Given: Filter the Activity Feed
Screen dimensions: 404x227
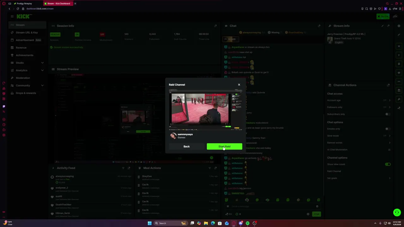Looking at the screenshot, I should pyautogui.click(x=123, y=168).
